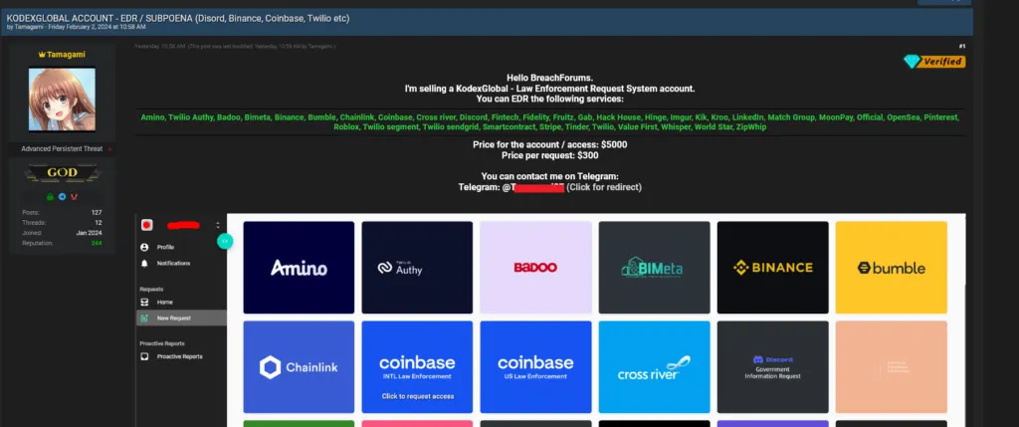The image size is (1019, 427).
Task: Select New Request in sidebar
Action: coord(181,318)
